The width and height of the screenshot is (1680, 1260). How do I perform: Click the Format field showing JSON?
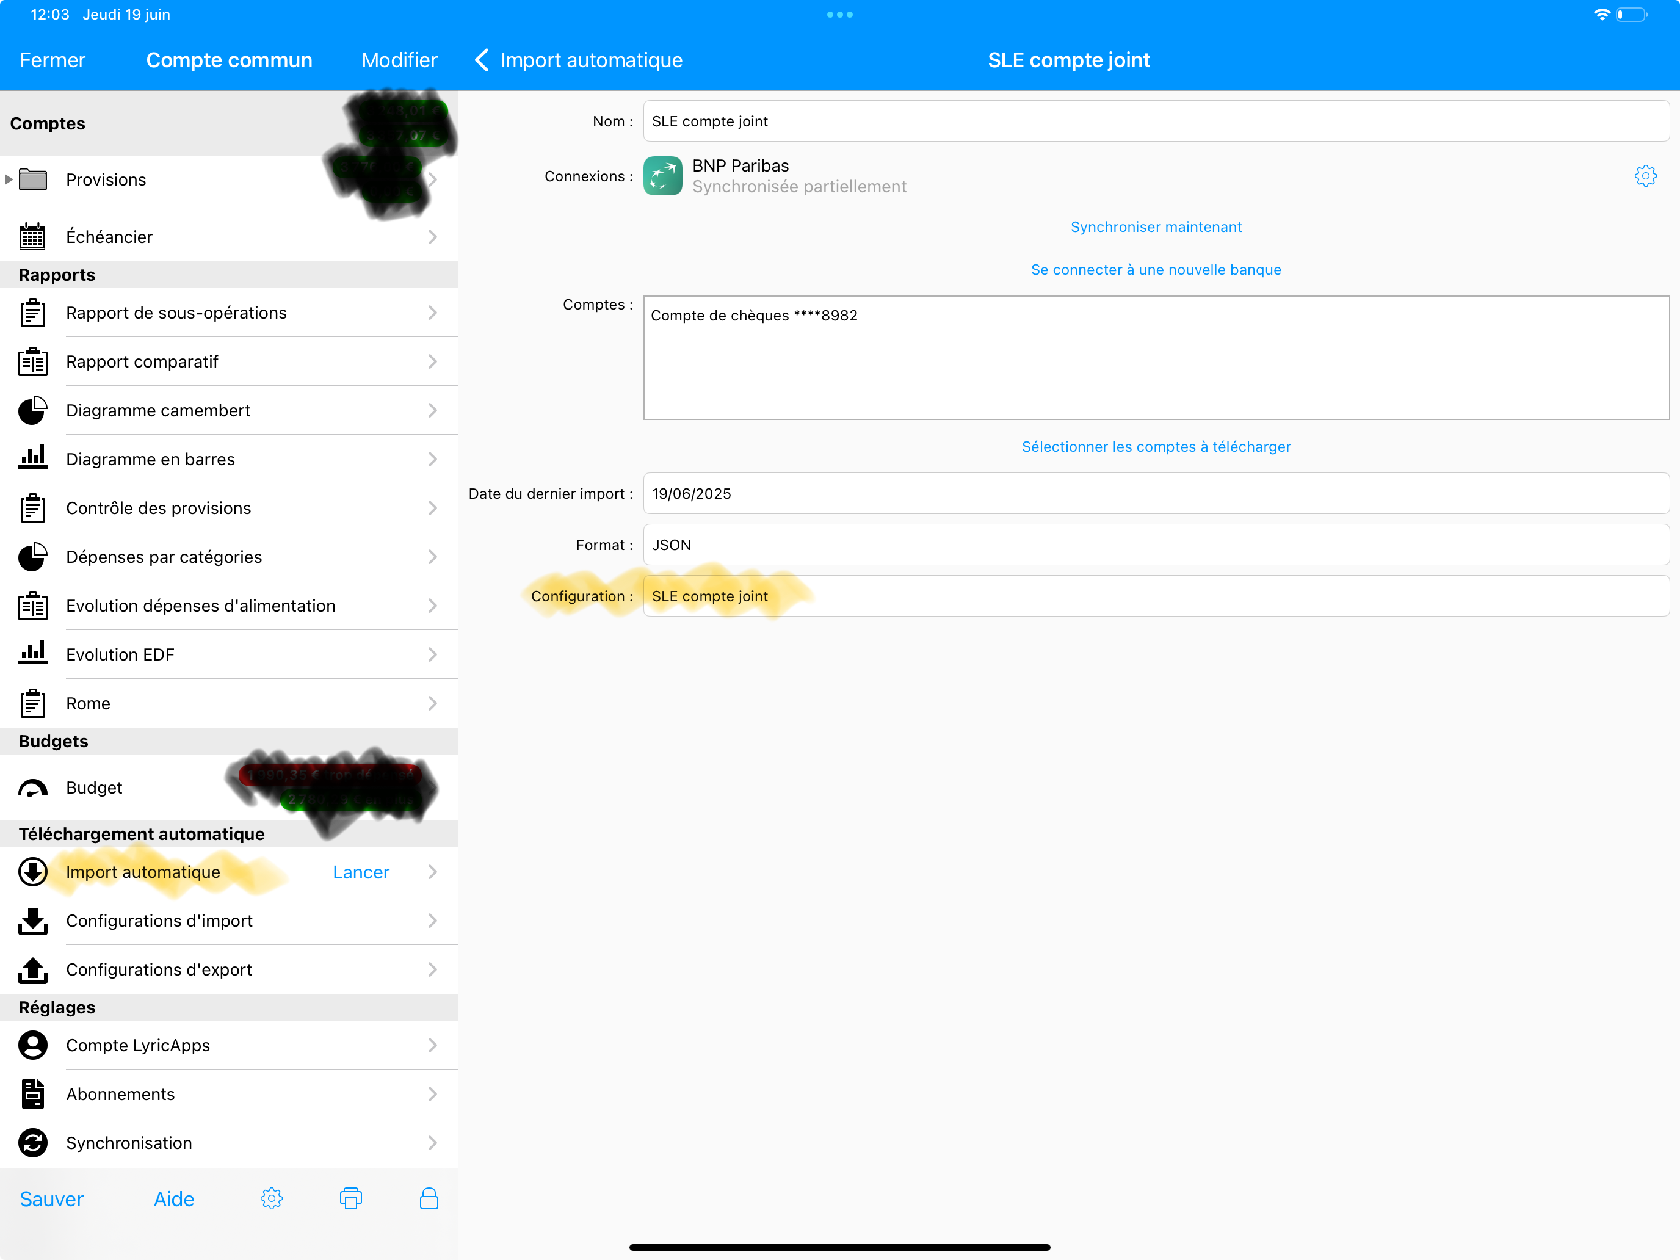[1156, 545]
